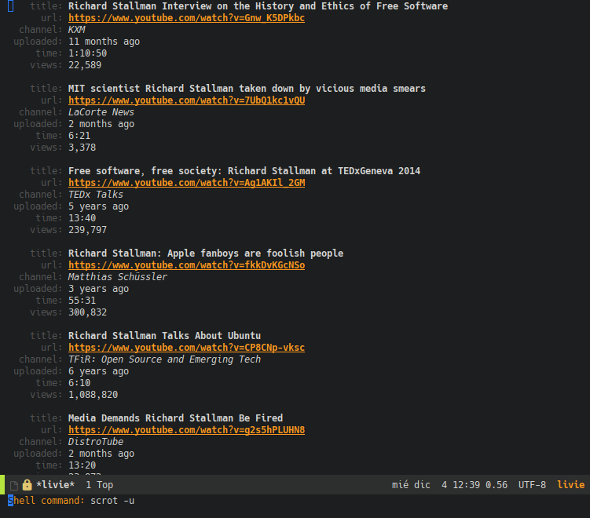Click the UTF-8 encoding indicator
This screenshot has height=518, width=590.
(532, 485)
